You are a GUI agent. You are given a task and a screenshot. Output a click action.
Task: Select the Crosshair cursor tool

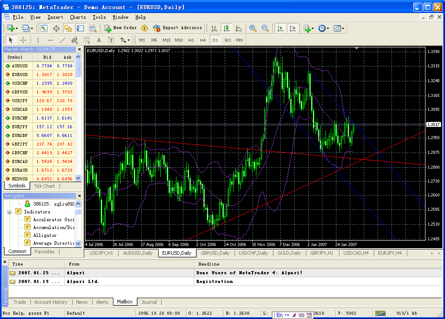[23, 40]
